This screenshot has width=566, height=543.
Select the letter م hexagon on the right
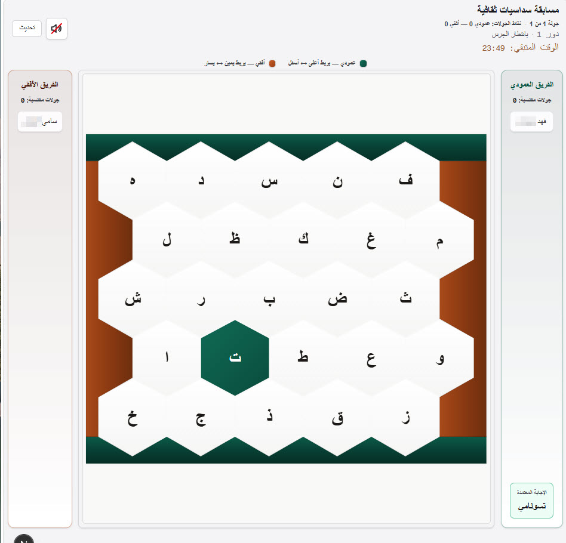click(440, 239)
